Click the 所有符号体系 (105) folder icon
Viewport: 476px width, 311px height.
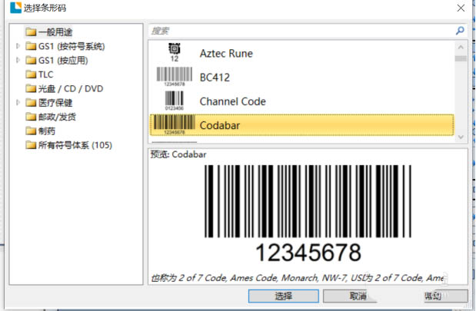pos(31,145)
